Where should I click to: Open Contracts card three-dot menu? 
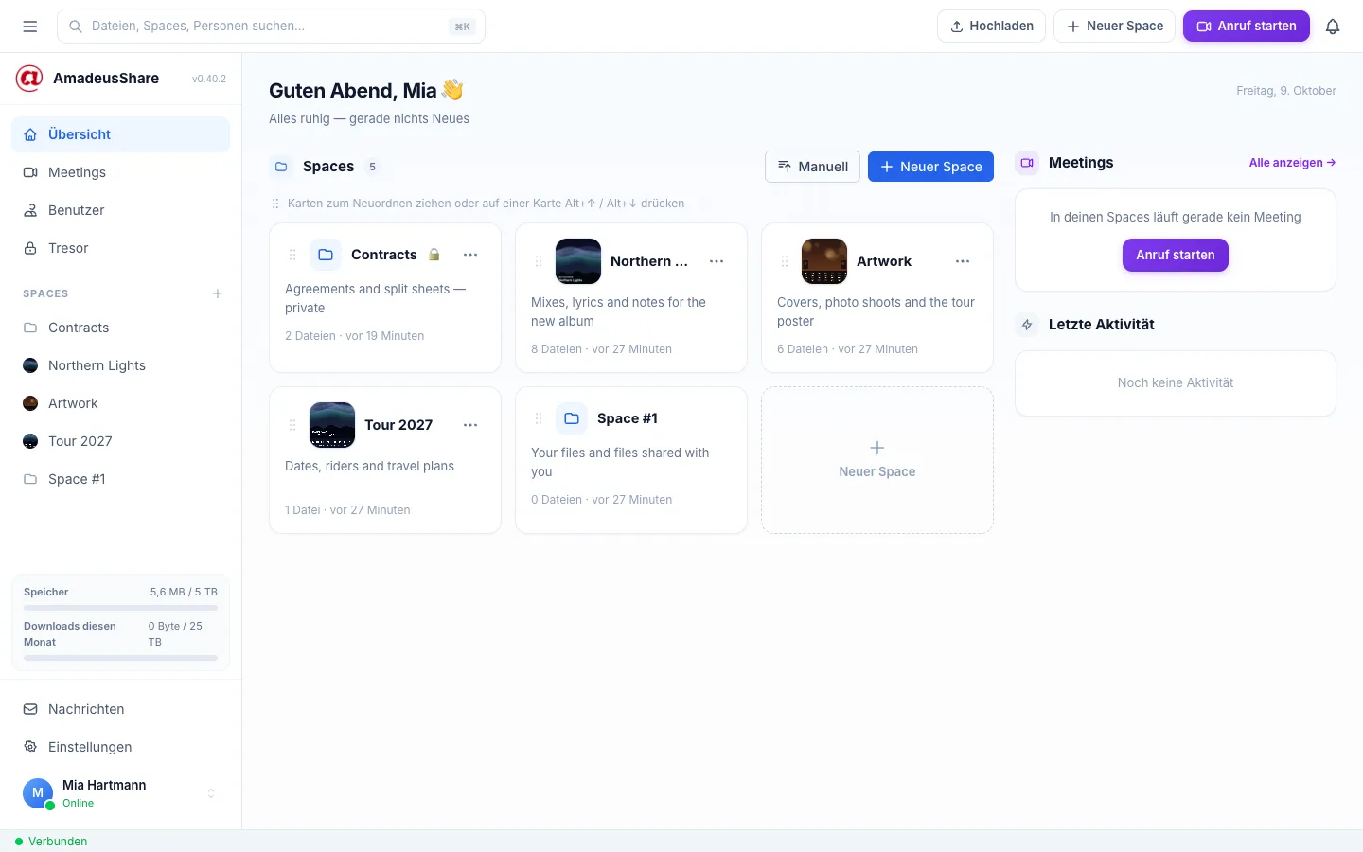[x=470, y=255]
